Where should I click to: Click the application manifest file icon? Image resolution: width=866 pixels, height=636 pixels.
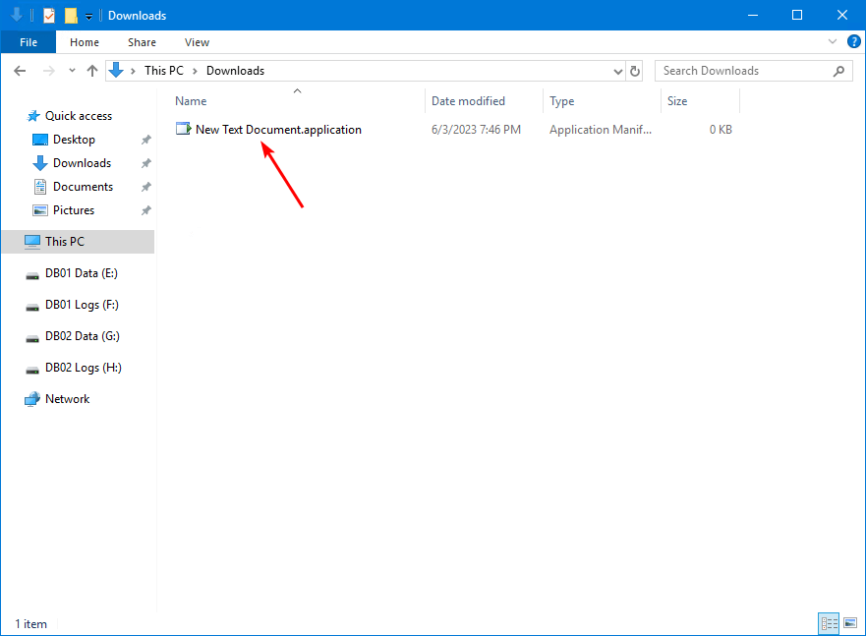[x=184, y=129]
